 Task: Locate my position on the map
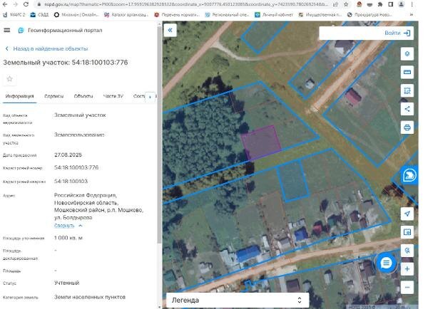coord(407,214)
